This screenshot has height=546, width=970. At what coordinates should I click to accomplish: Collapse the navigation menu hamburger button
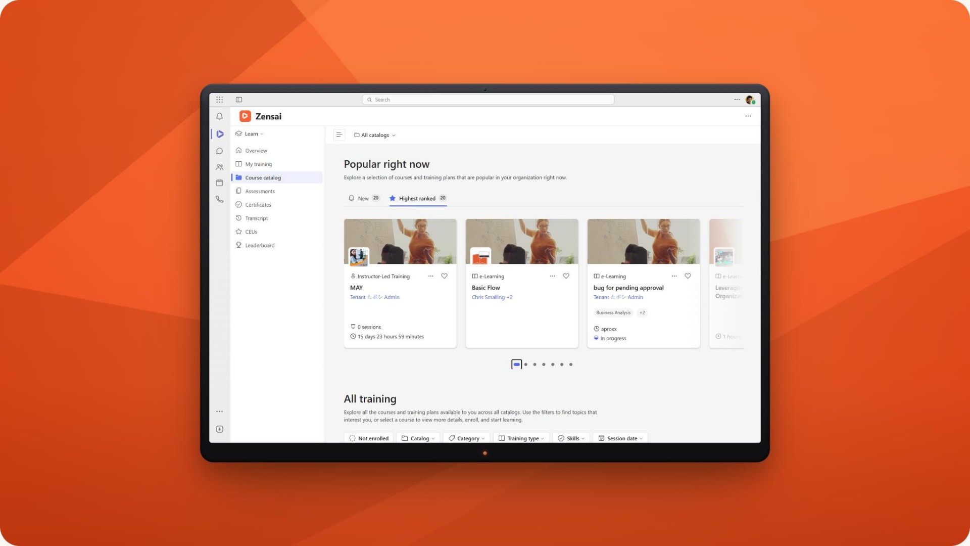click(x=339, y=134)
